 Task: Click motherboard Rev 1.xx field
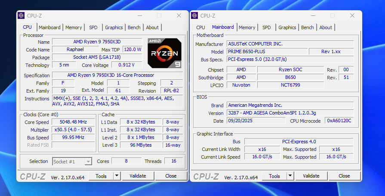coord(331,51)
